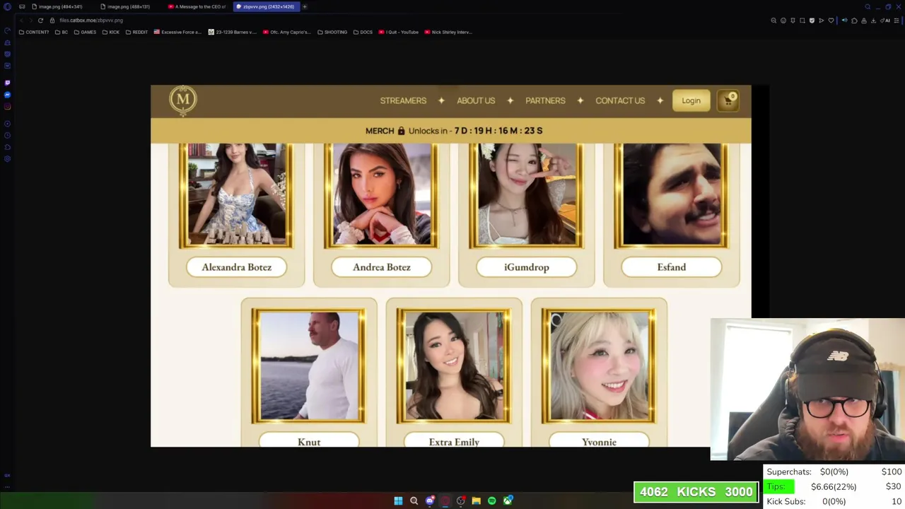
Task: Click the MERCH lock icon
Action: pos(401,130)
